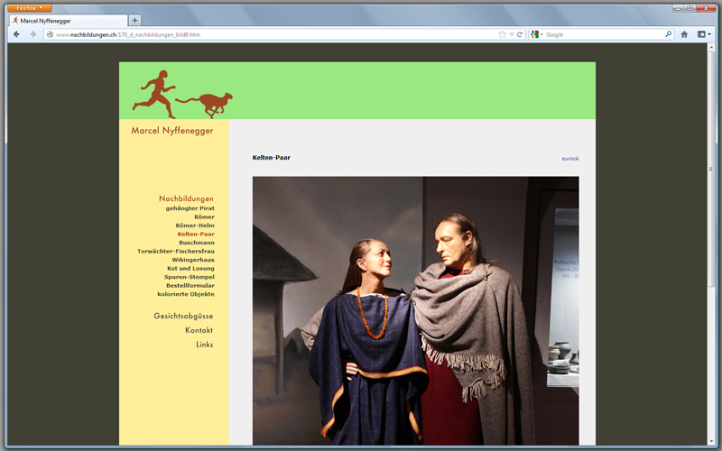This screenshot has width=722, height=451.
Task: Click the Kelten-Paar photo
Action: (415, 310)
